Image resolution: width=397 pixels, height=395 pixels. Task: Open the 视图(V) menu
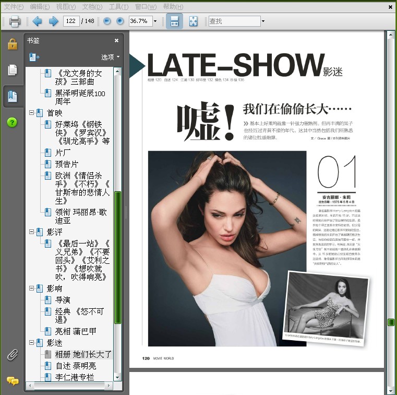click(66, 7)
